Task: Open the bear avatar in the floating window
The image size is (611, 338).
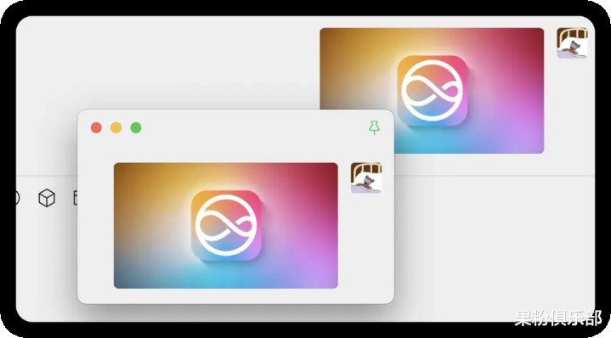Action: (x=366, y=178)
